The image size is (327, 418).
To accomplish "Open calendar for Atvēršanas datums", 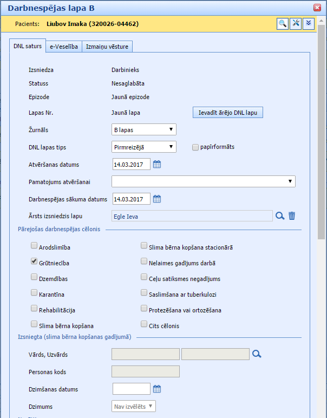I will pyautogui.click(x=157, y=165).
